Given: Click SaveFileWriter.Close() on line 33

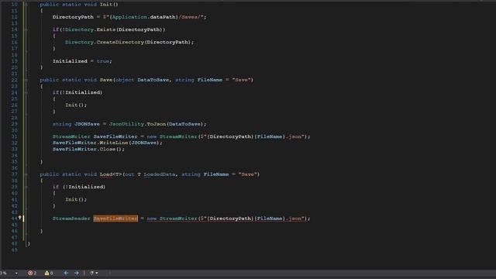Looking at the screenshot, I should coord(88,149).
